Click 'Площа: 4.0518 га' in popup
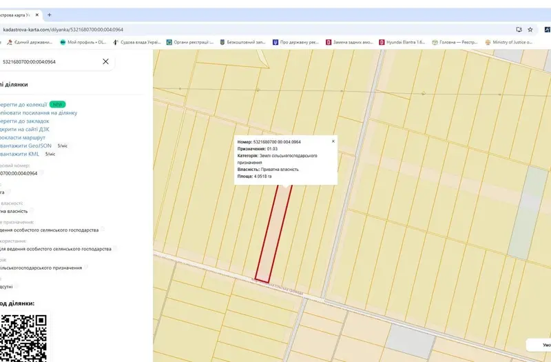 click(x=254, y=177)
